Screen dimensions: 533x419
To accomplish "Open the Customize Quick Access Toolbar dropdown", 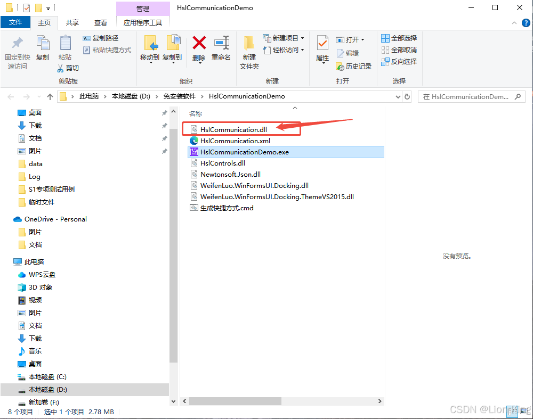I will tap(49, 8).
